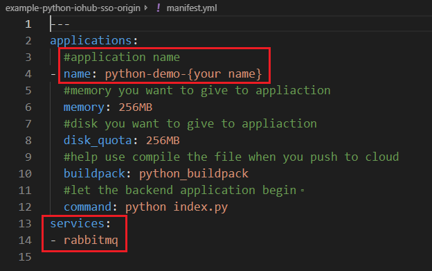Click the 'memory' key on line 6

tap(84, 107)
